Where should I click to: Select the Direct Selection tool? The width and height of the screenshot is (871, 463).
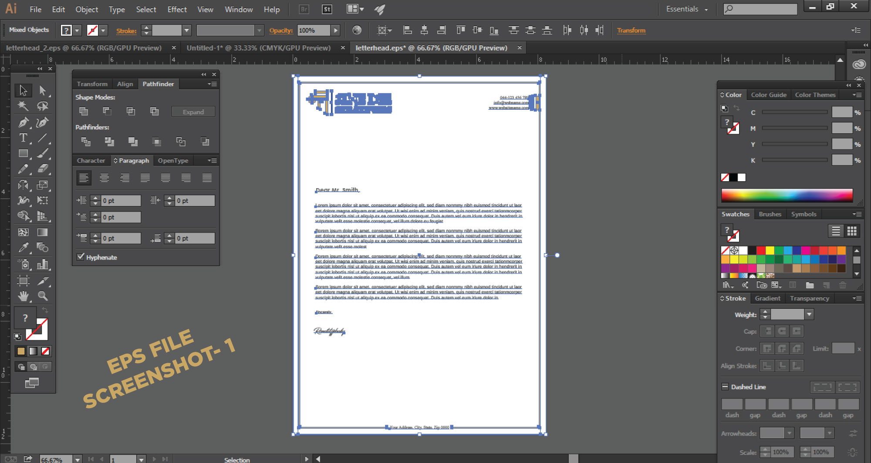coord(43,90)
